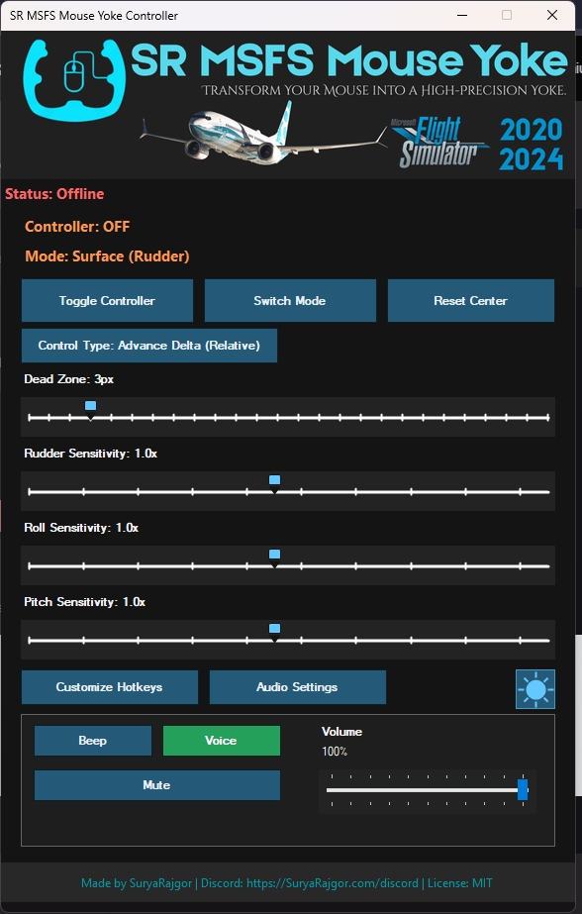Click the Status: Offline text
The width and height of the screenshot is (582, 914).
pos(54,194)
